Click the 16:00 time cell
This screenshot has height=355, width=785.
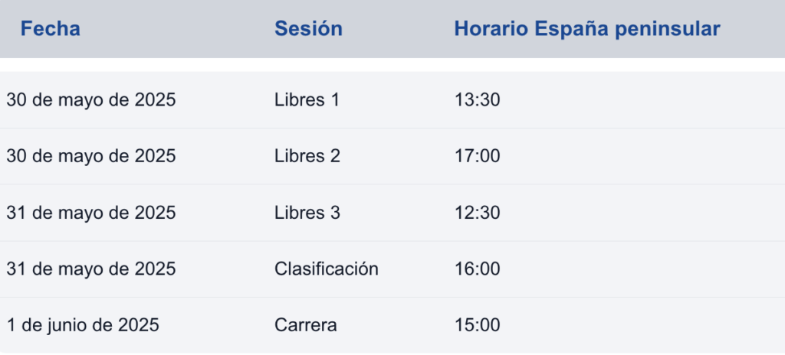tap(477, 269)
